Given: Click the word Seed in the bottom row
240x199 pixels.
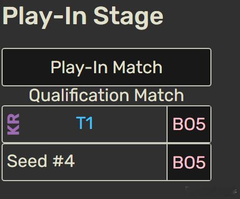Looking at the screenshot, I should click(27, 161).
